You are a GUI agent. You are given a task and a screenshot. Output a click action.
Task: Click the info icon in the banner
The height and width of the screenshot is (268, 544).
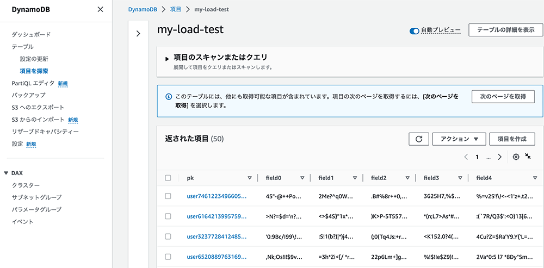[168, 97]
